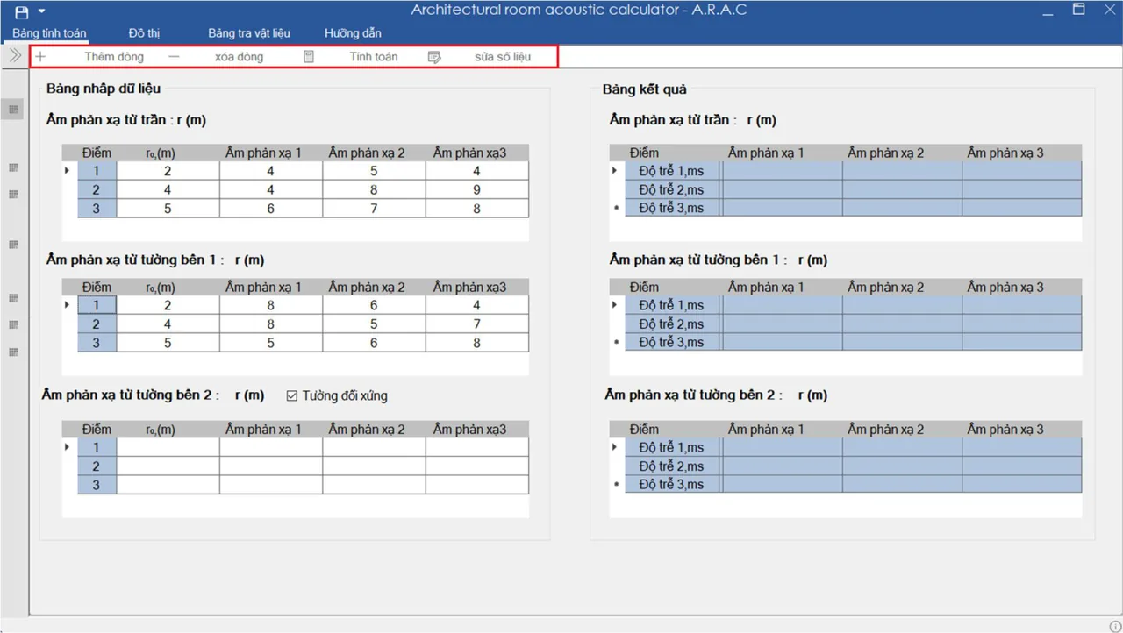This screenshot has width=1123, height=633.
Task: Click the Thêm dòng button
Action: (114, 56)
